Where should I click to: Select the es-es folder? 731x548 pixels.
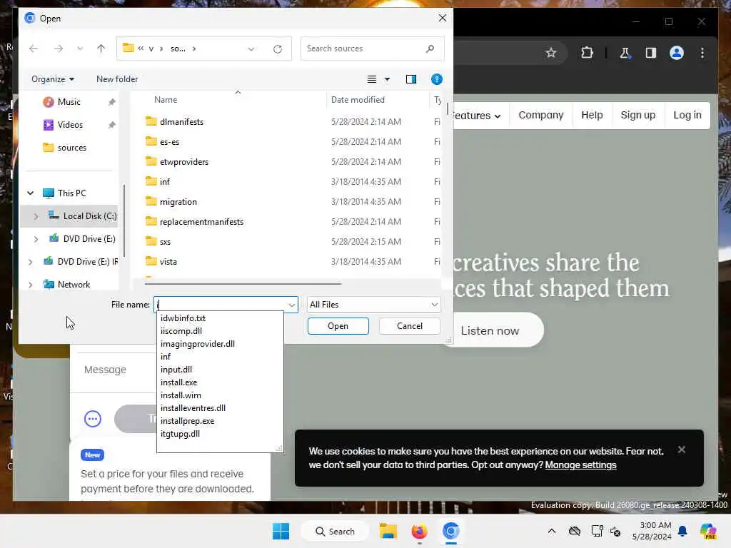pos(169,142)
